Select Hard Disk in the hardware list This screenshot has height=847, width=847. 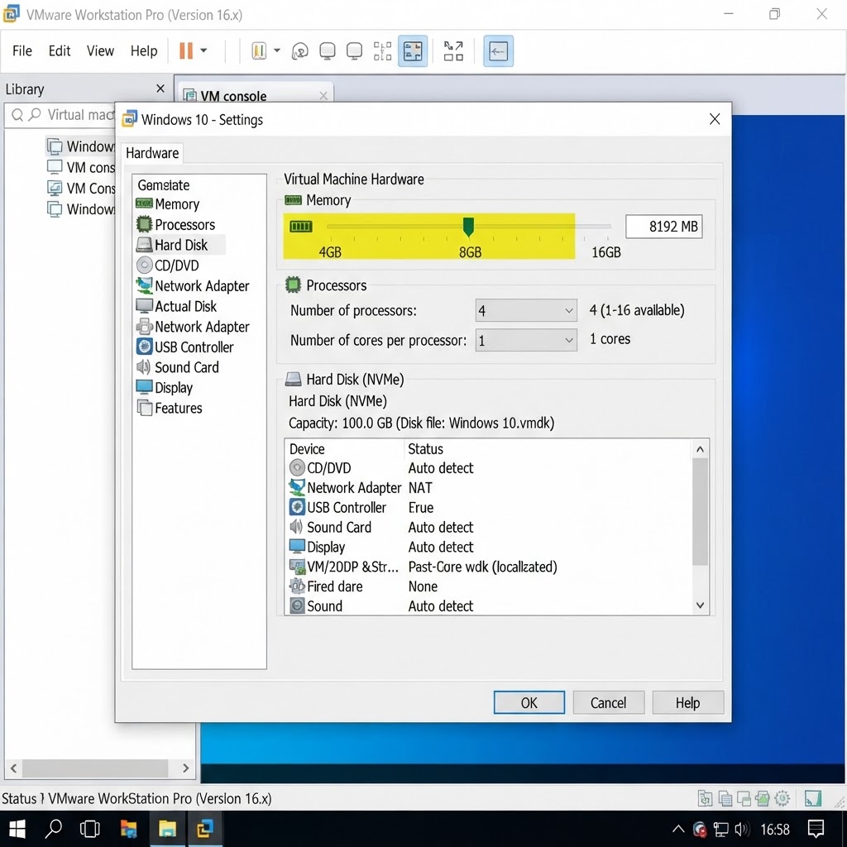click(179, 245)
